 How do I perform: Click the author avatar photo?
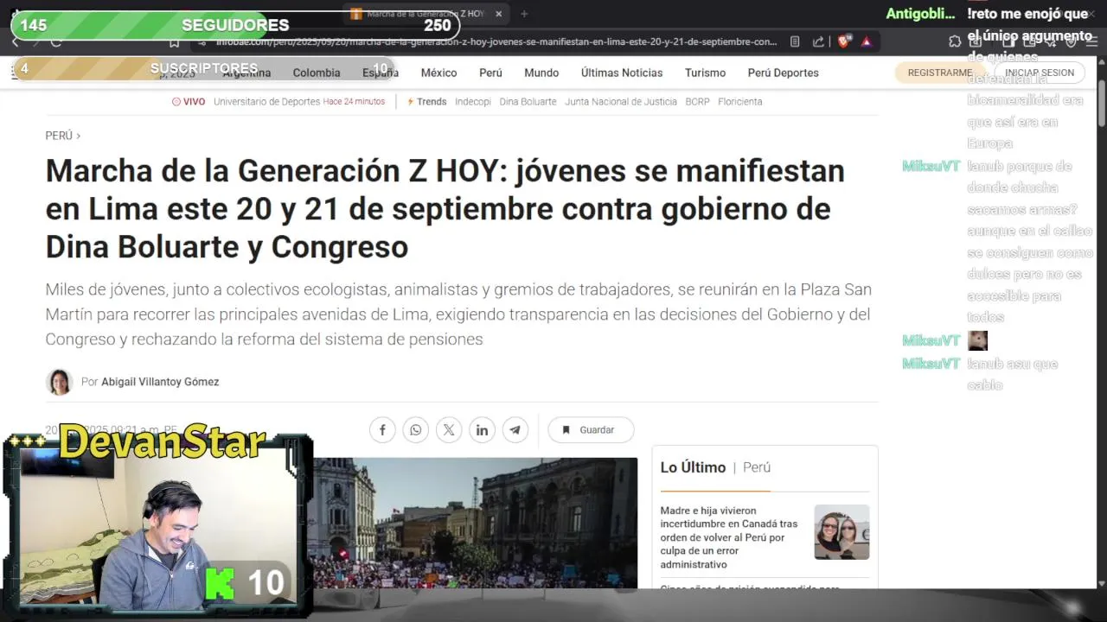pyautogui.click(x=60, y=382)
